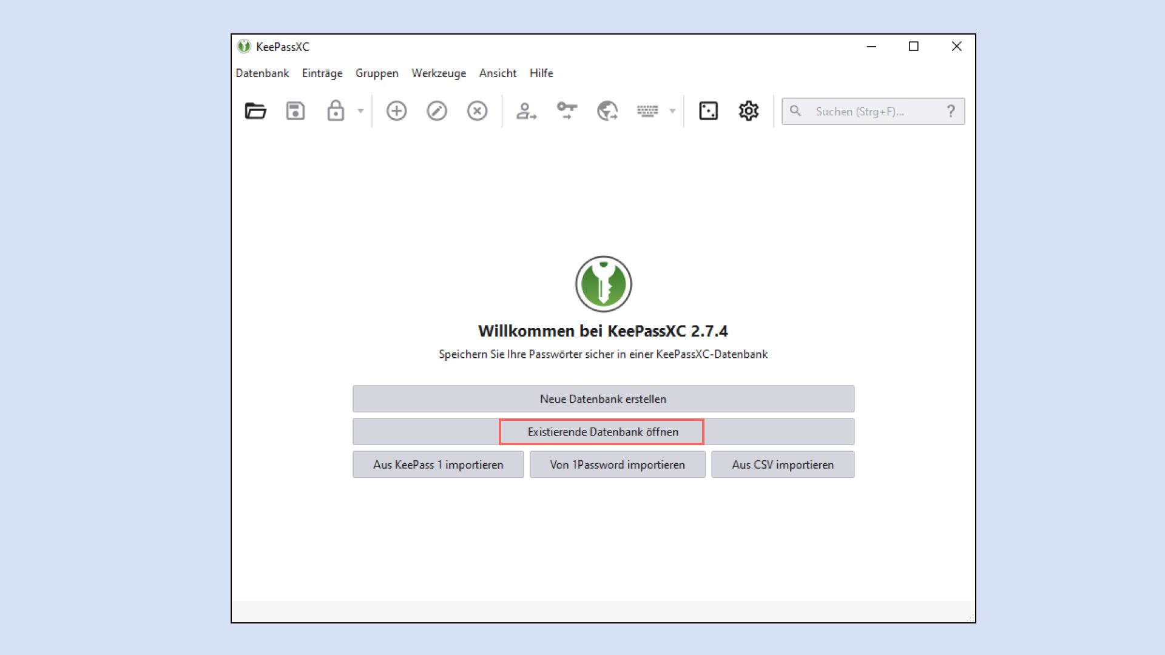Copy username with the person icon

tap(525, 111)
